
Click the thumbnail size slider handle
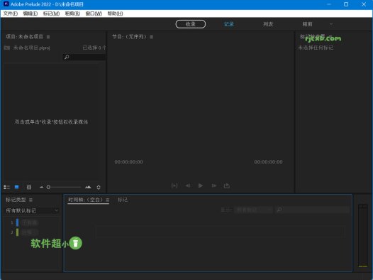pyautogui.click(x=48, y=188)
